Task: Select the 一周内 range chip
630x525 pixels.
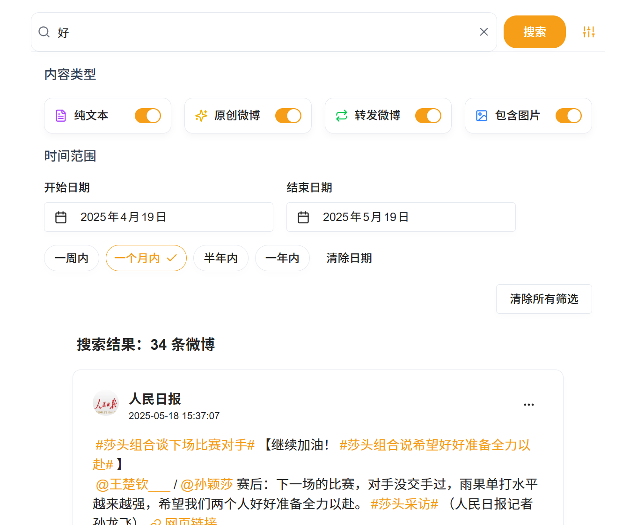Action: [x=72, y=258]
